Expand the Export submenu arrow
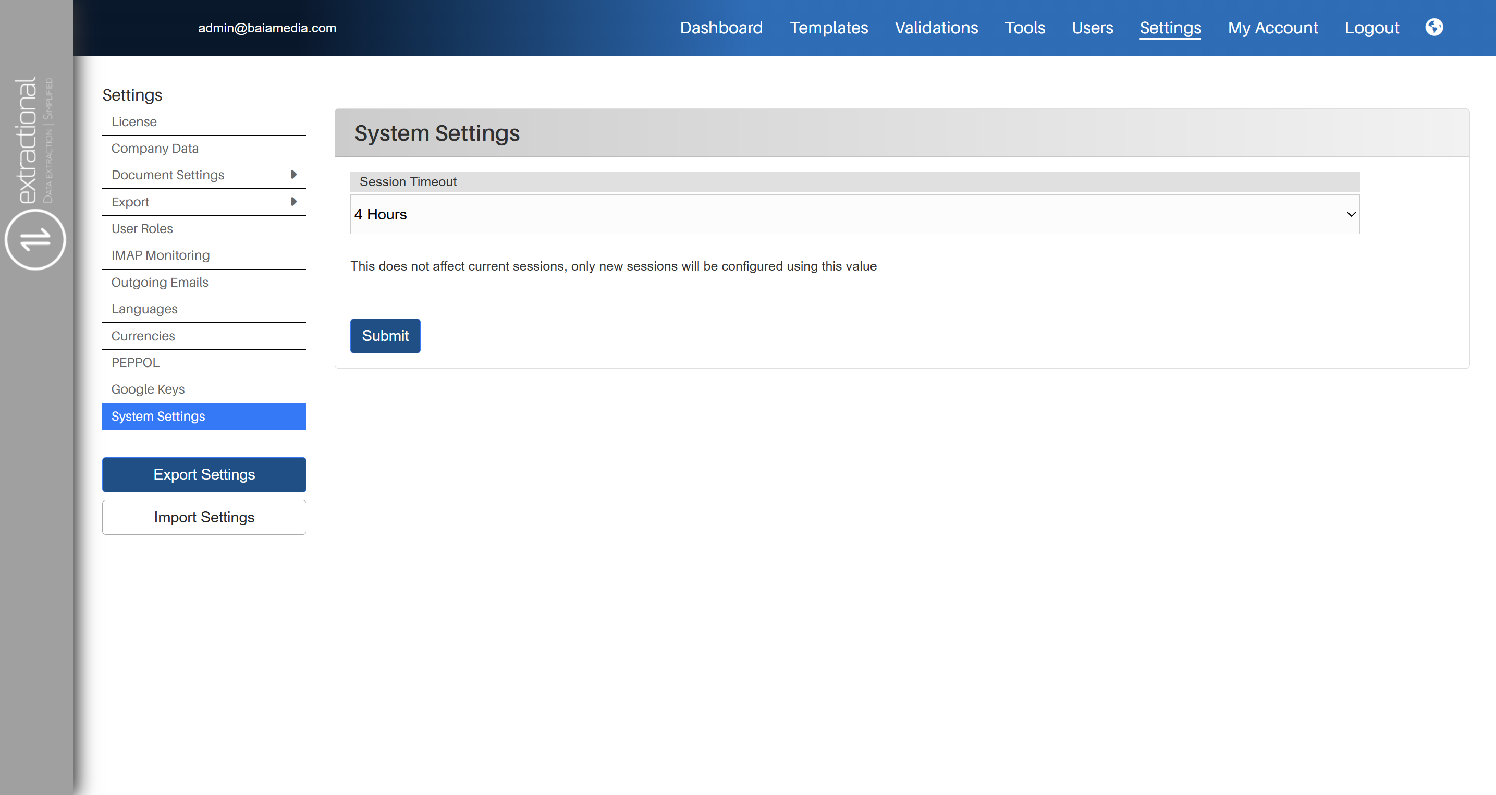Image resolution: width=1496 pixels, height=795 pixels. [x=293, y=202]
